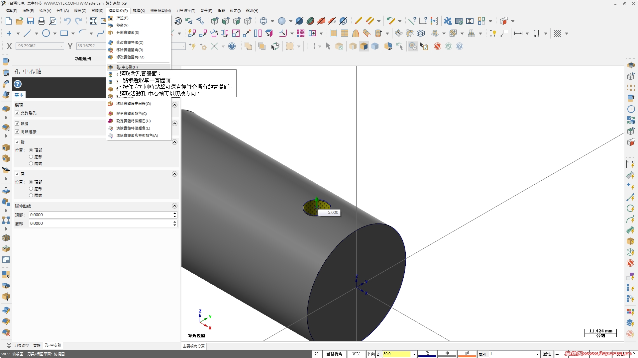Click the rectangular array pattern icon
The height and width of the screenshot is (358, 638).
pos(301,33)
